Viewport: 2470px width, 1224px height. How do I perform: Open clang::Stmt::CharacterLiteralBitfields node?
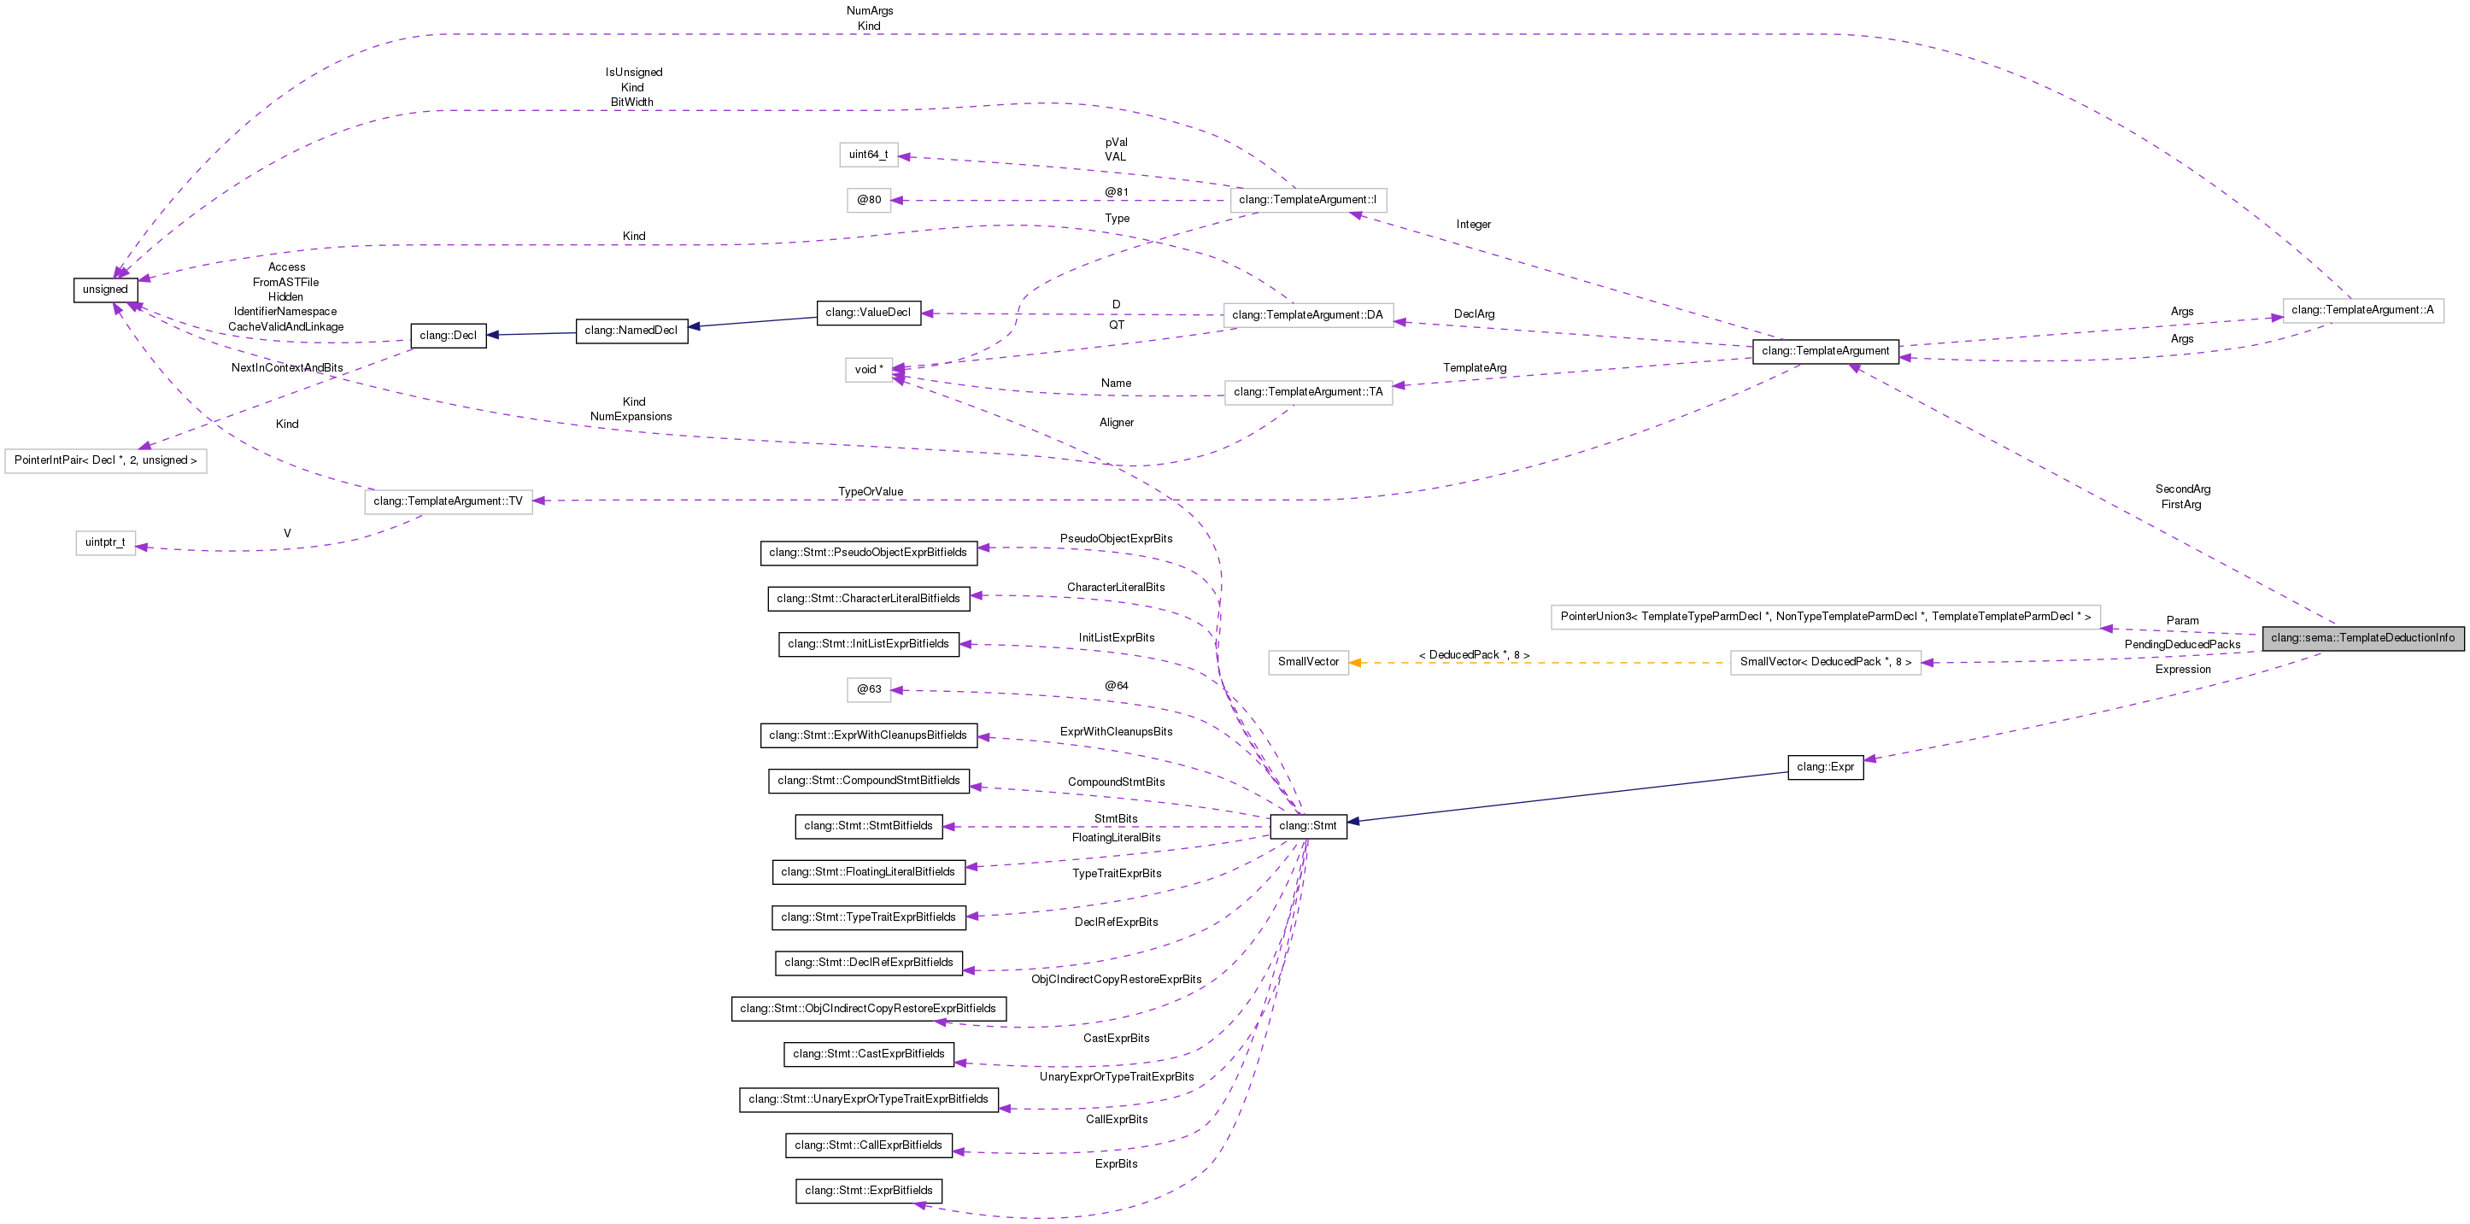point(868,599)
